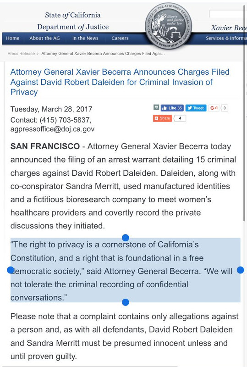Click the bottom text selection handle

click(126, 302)
